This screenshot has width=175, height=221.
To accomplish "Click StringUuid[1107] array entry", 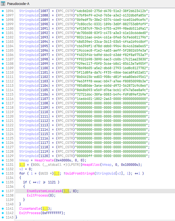I will click(30, 99).
